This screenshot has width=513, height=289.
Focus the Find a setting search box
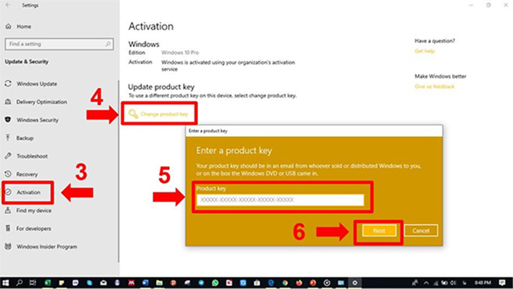[59, 44]
